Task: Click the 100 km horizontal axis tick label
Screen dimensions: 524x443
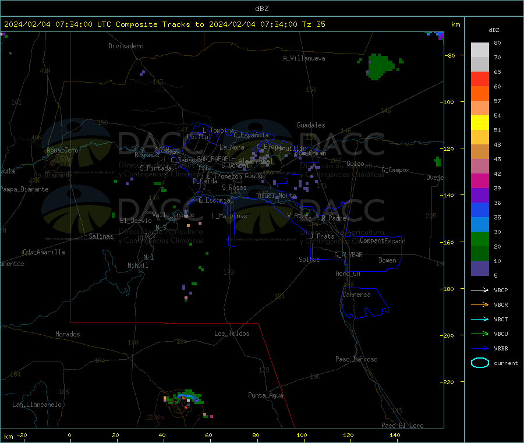Action: [x=302, y=435]
